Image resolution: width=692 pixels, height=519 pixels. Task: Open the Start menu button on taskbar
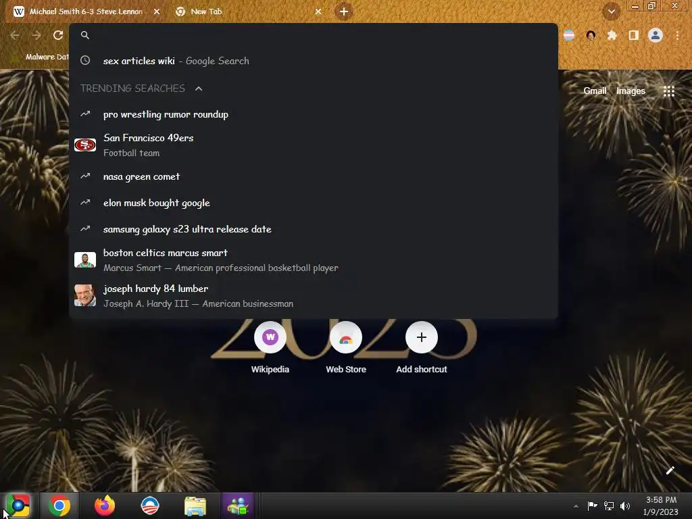(18, 505)
